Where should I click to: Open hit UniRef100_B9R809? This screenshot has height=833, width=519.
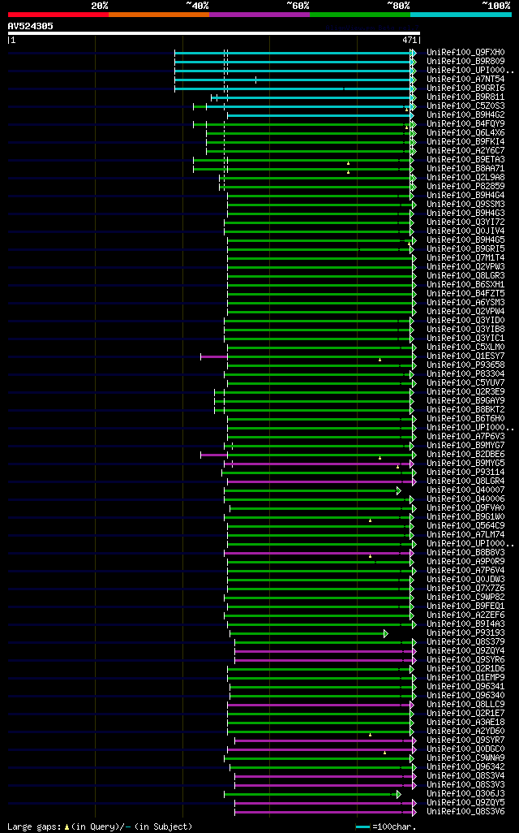coord(465,62)
